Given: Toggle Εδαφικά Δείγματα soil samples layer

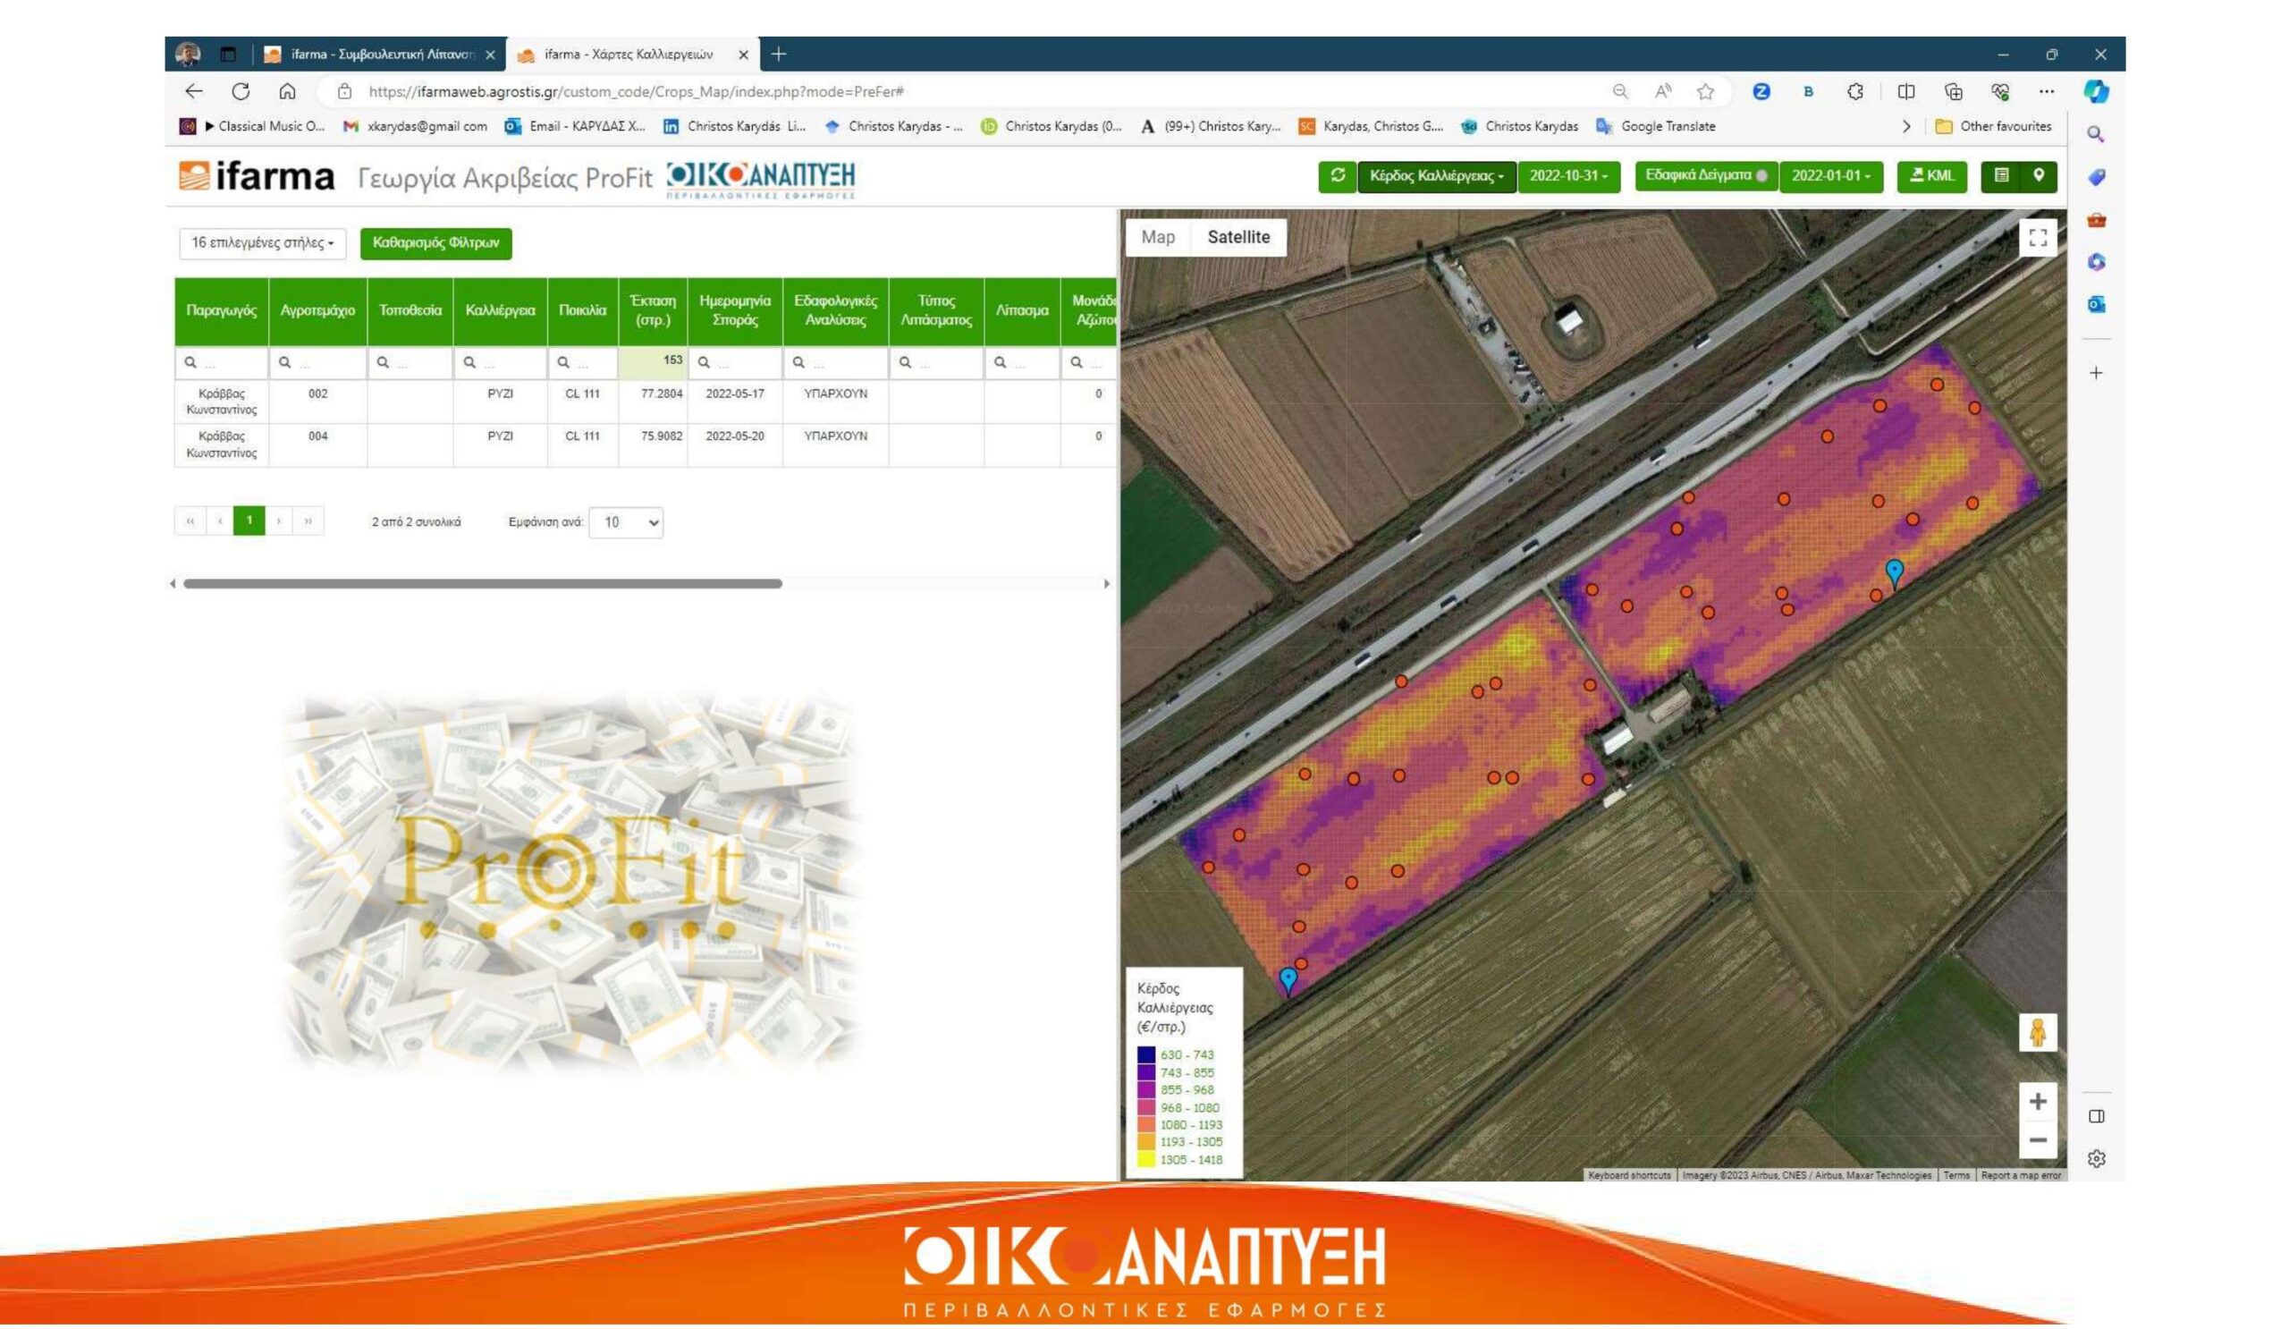Looking at the screenshot, I should coord(1705,176).
